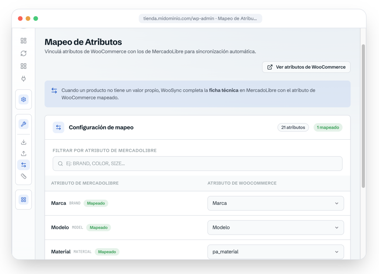This screenshot has height=274, width=379.
Task: Click the BRAND code label
Action: (x=75, y=203)
